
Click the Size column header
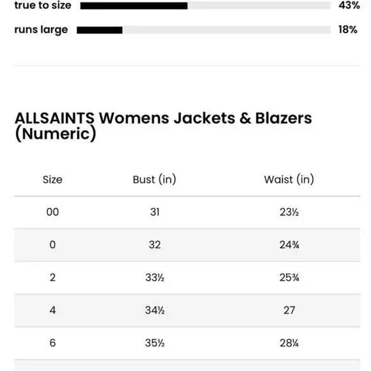(x=52, y=180)
